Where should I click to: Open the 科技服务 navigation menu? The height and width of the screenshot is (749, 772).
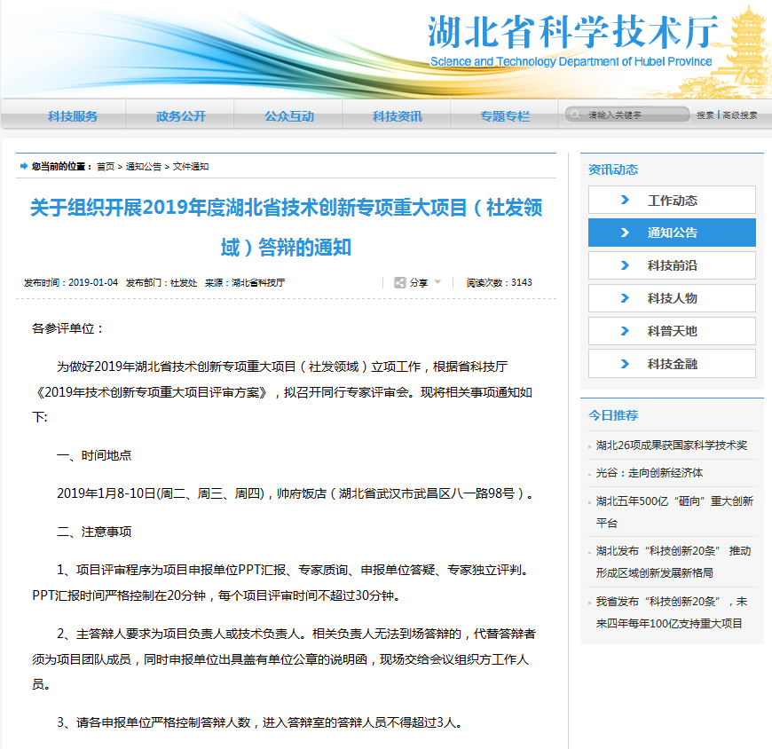(x=73, y=116)
